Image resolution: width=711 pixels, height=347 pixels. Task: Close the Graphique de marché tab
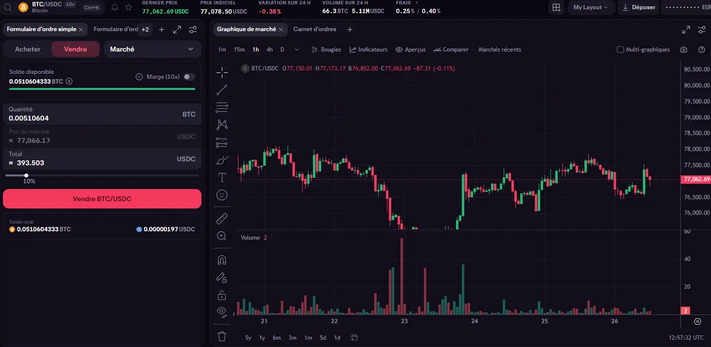point(280,30)
